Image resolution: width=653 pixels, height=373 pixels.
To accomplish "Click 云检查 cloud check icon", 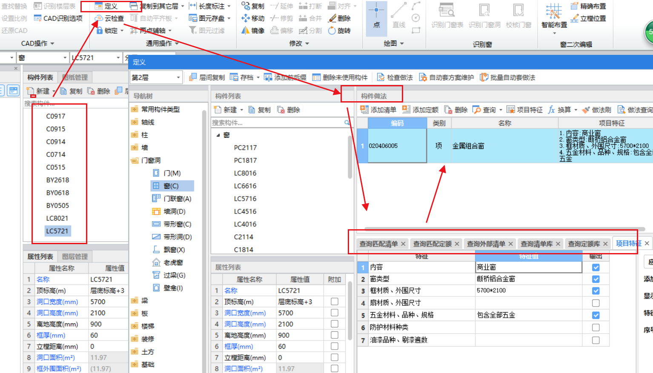I will coord(99,18).
